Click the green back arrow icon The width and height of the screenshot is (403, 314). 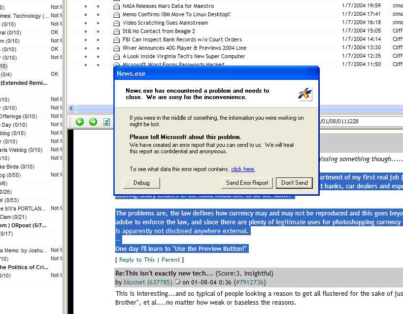coord(80,122)
